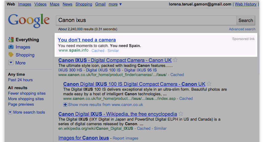
Task: Open Canon Digital IXUS 100 IS result title
Action: pos(134,84)
